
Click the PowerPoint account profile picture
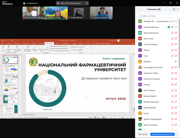click(x=118, y=40)
